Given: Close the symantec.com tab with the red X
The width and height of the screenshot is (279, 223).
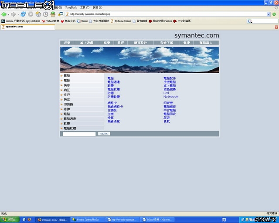Looking at the screenshot, I should [x=276, y=27].
